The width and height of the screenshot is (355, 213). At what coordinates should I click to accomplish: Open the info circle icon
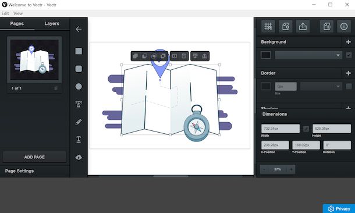(344, 27)
